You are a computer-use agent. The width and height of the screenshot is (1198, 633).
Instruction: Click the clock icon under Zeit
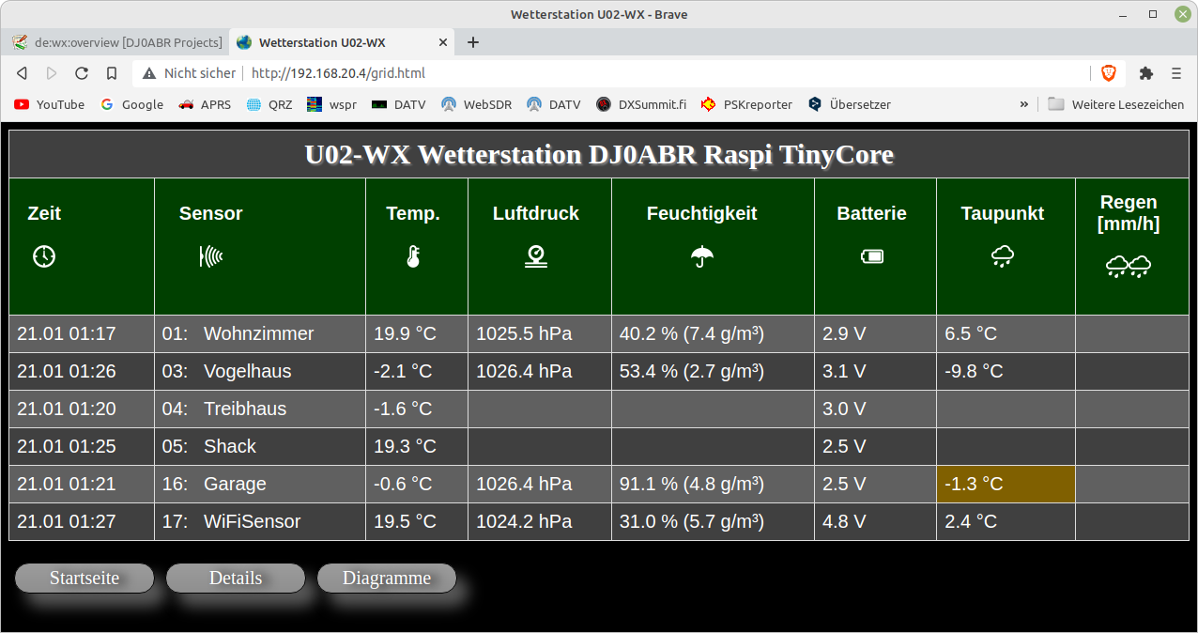[x=44, y=256]
